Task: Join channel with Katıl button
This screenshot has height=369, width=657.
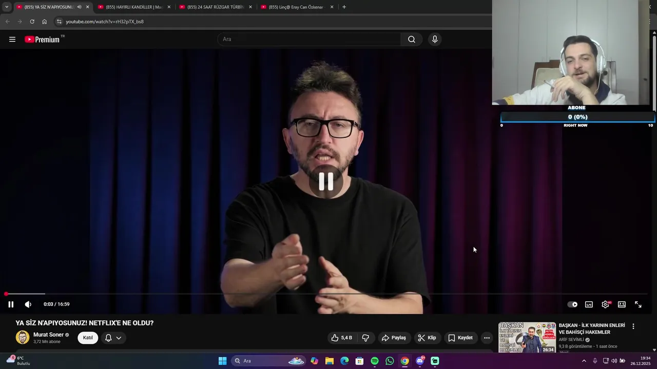Action: coord(88,338)
